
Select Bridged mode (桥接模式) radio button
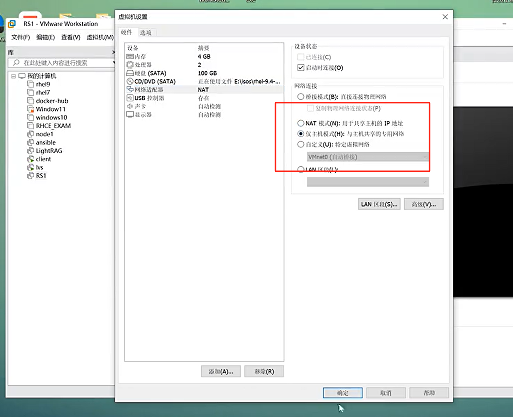[301, 97]
